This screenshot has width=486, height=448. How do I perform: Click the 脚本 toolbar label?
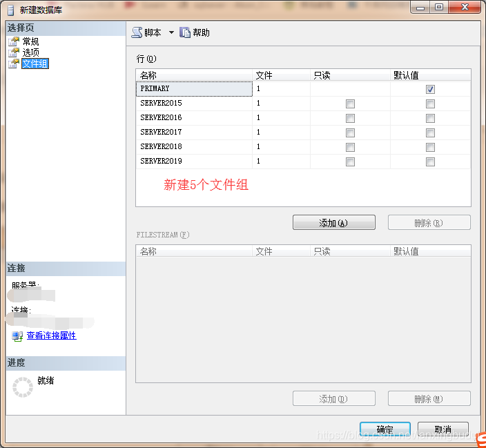(x=153, y=32)
